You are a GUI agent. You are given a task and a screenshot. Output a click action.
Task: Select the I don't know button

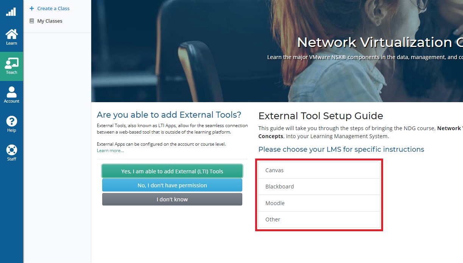(x=172, y=199)
